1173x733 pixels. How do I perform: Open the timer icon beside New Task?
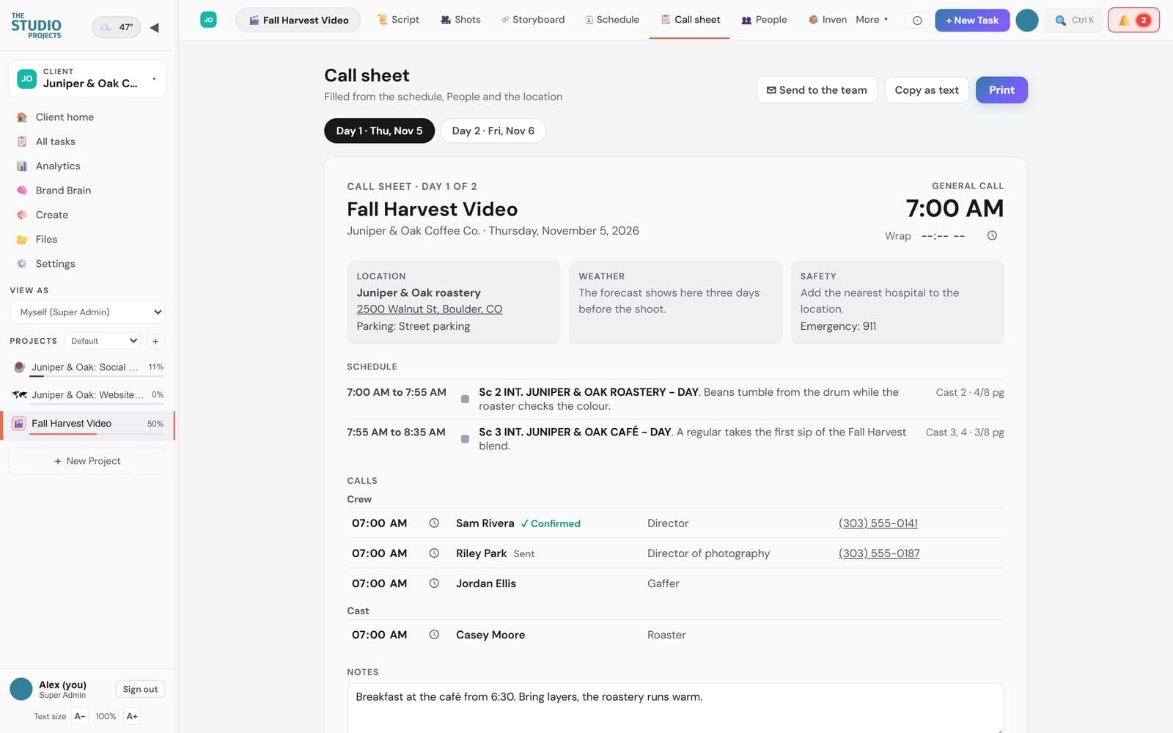click(916, 21)
